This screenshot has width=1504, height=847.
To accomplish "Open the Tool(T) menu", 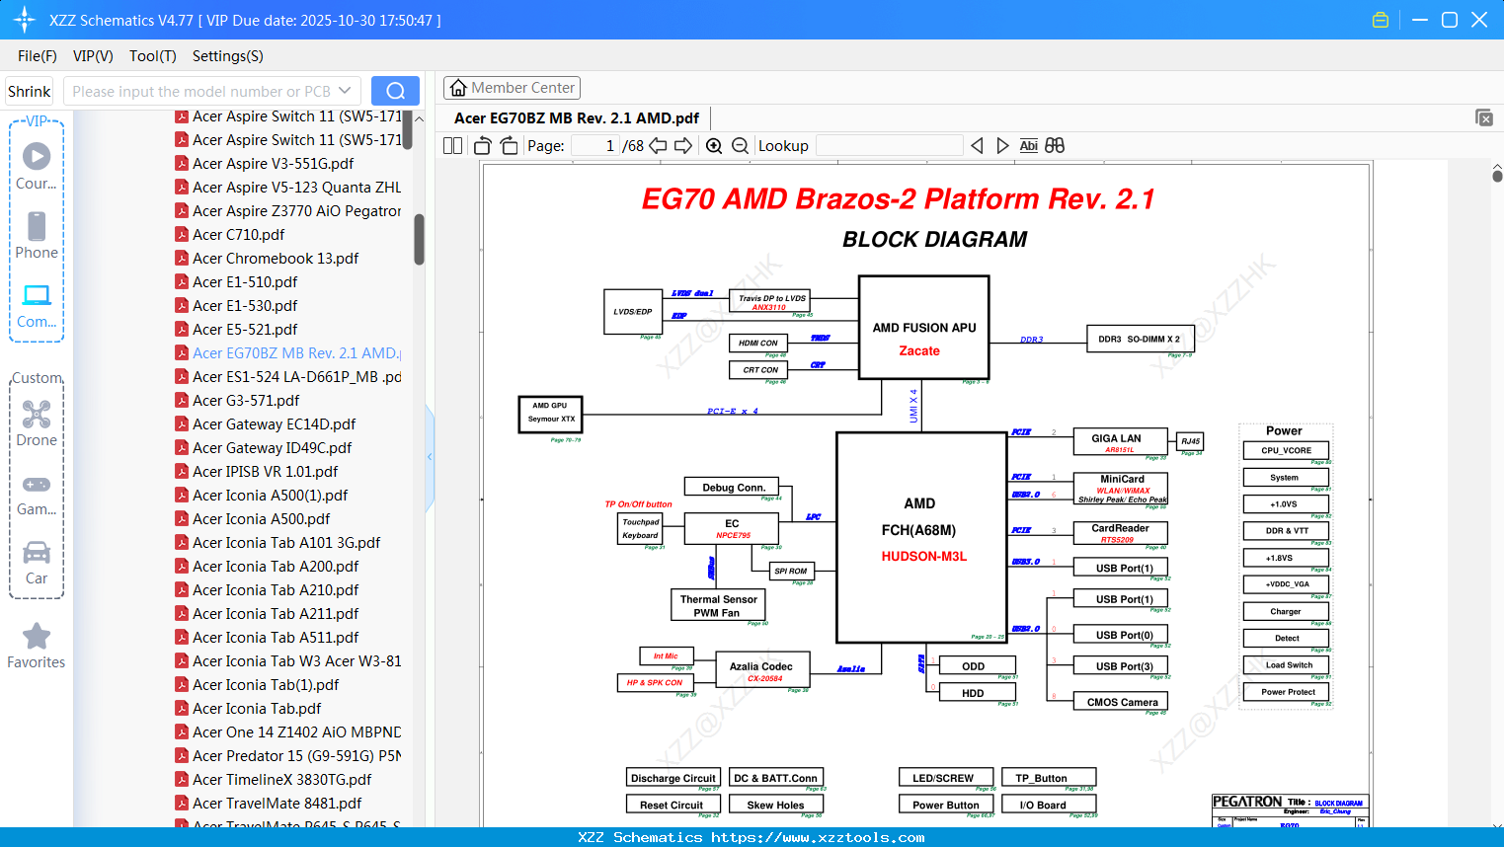I will pos(153,56).
